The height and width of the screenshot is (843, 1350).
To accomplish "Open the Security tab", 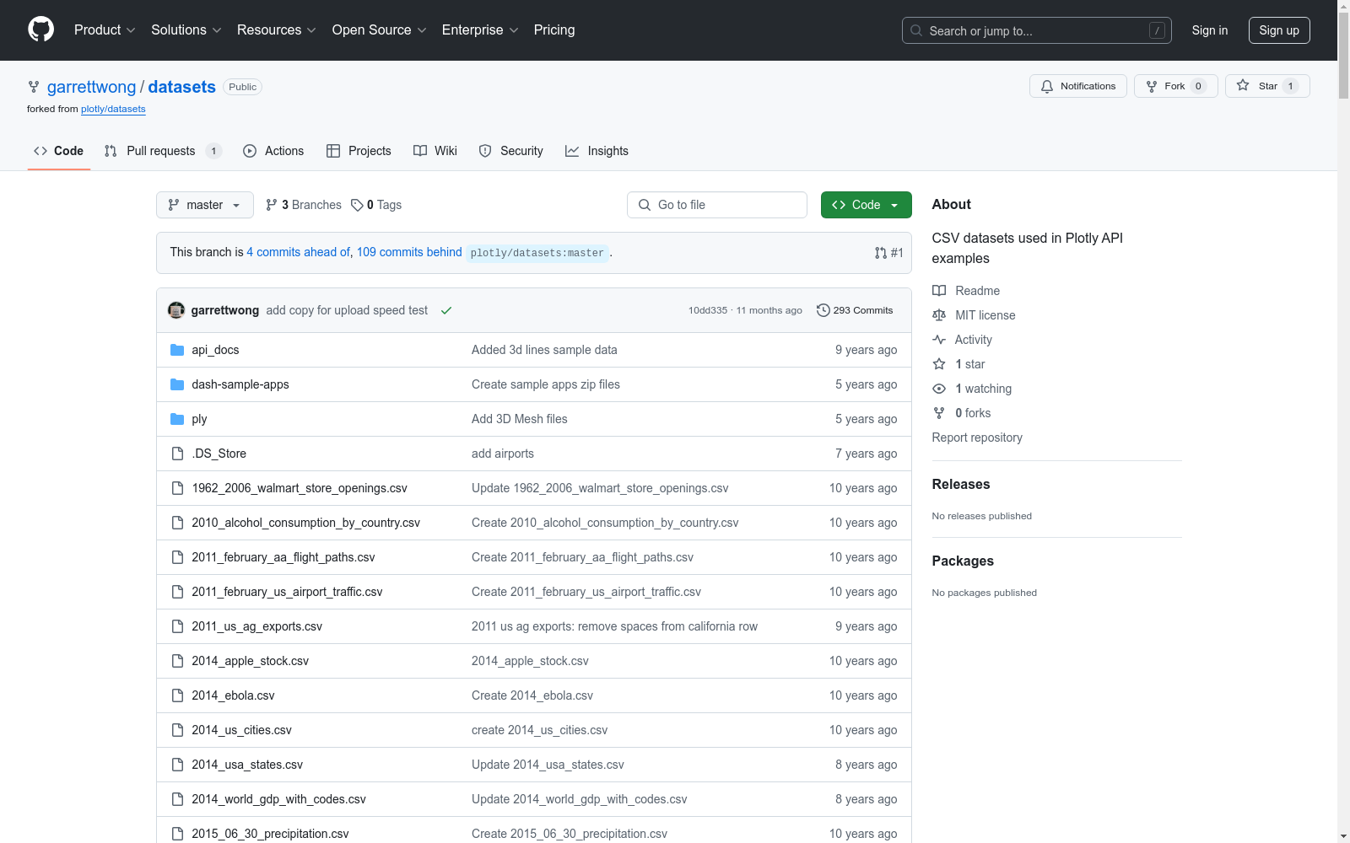I will (x=511, y=151).
